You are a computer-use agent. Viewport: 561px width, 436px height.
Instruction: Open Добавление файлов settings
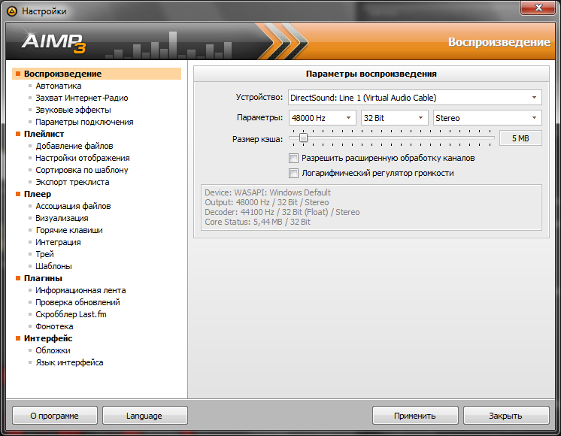[x=74, y=146]
